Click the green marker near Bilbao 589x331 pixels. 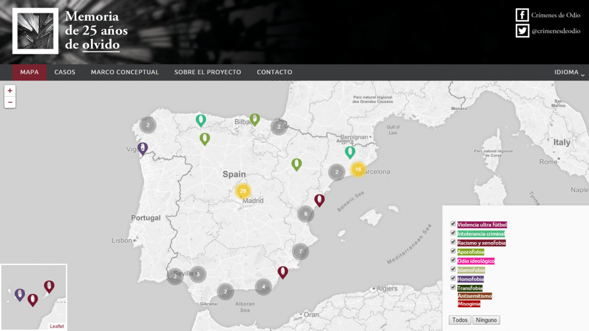click(x=254, y=119)
